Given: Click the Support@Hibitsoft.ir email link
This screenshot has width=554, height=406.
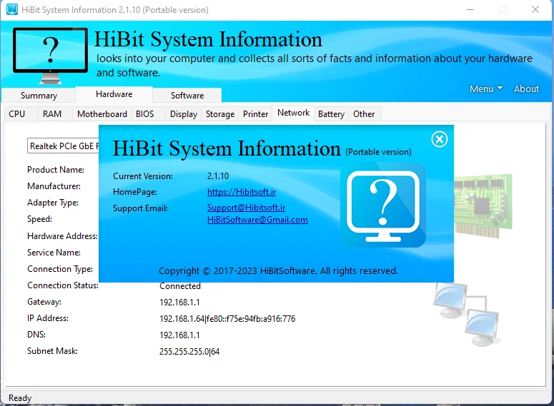Looking at the screenshot, I should (246, 208).
